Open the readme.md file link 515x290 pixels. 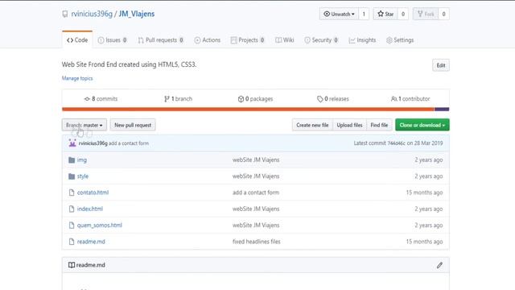click(91, 242)
